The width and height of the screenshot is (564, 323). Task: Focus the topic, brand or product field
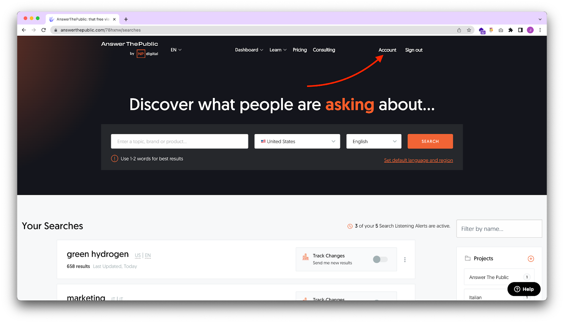179,141
